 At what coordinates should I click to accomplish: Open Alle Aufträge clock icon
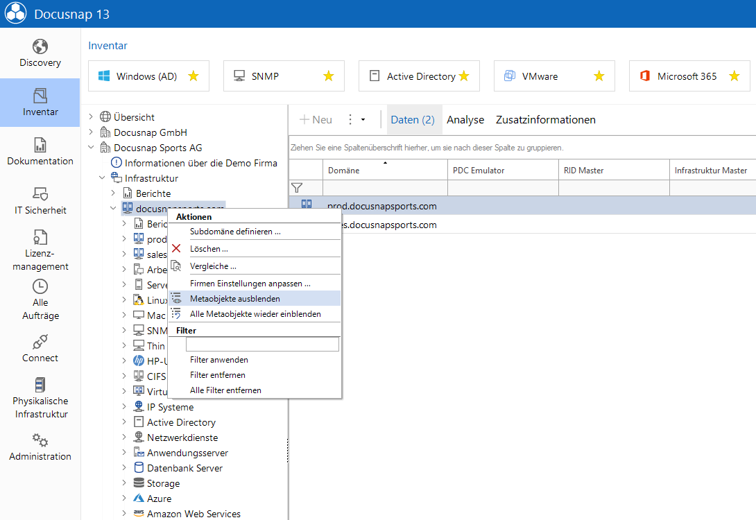[40, 287]
